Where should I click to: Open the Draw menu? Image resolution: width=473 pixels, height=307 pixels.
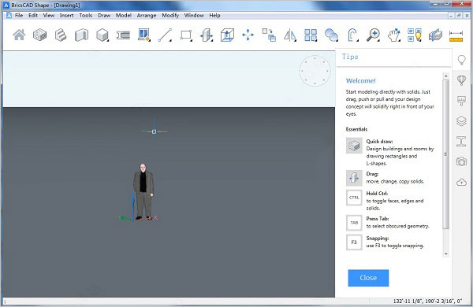(x=104, y=16)
